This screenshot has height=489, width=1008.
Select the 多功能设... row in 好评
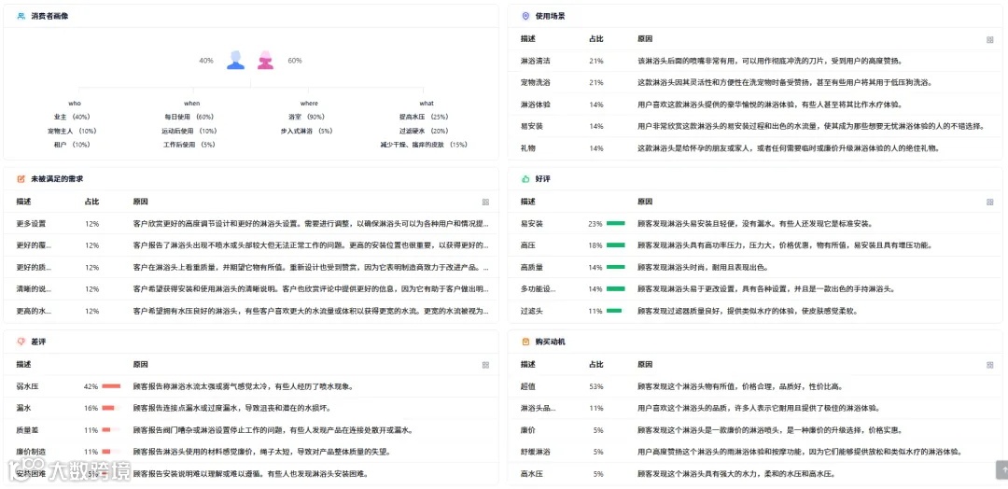click(x=755, y=289)
